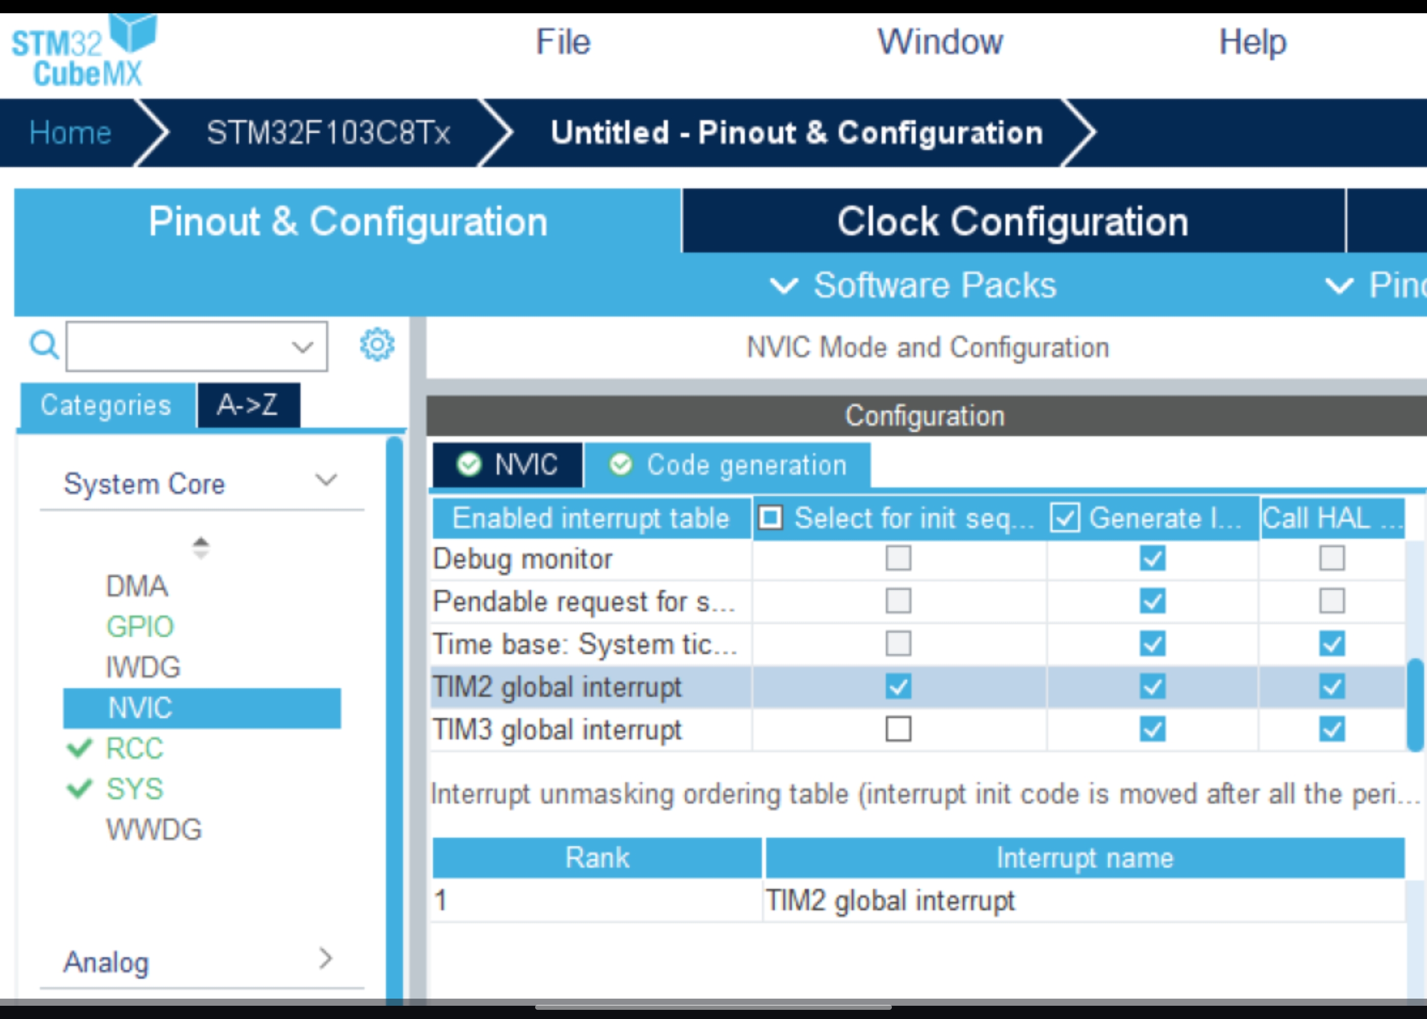1427x1019 pixels.
Task: Select rank 1 TIM2 global interrupt ordering row
Action: click(919, 901)
